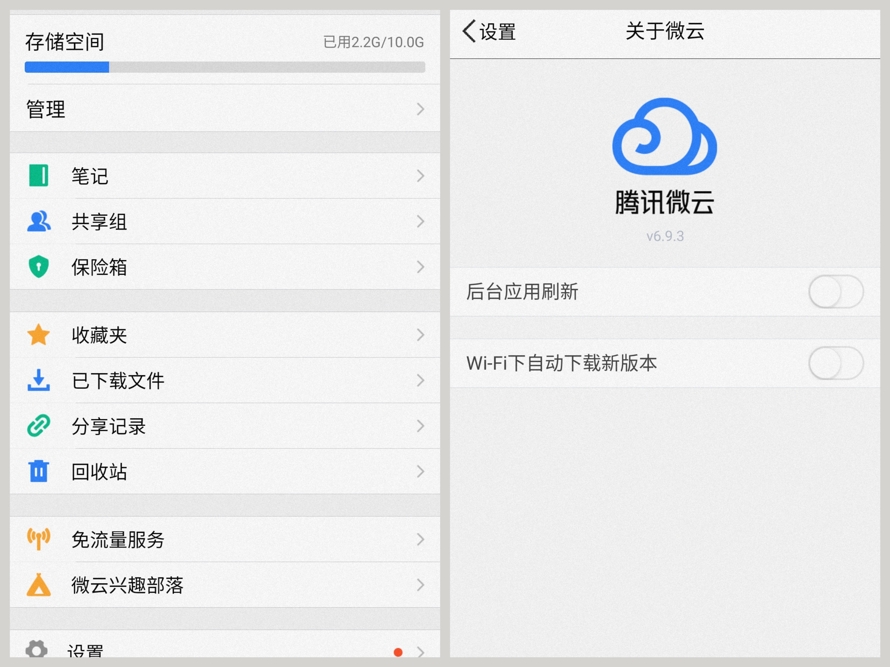Select the 已下载文件 menu label
Screen dimensions: 890x667
(118, 380)
